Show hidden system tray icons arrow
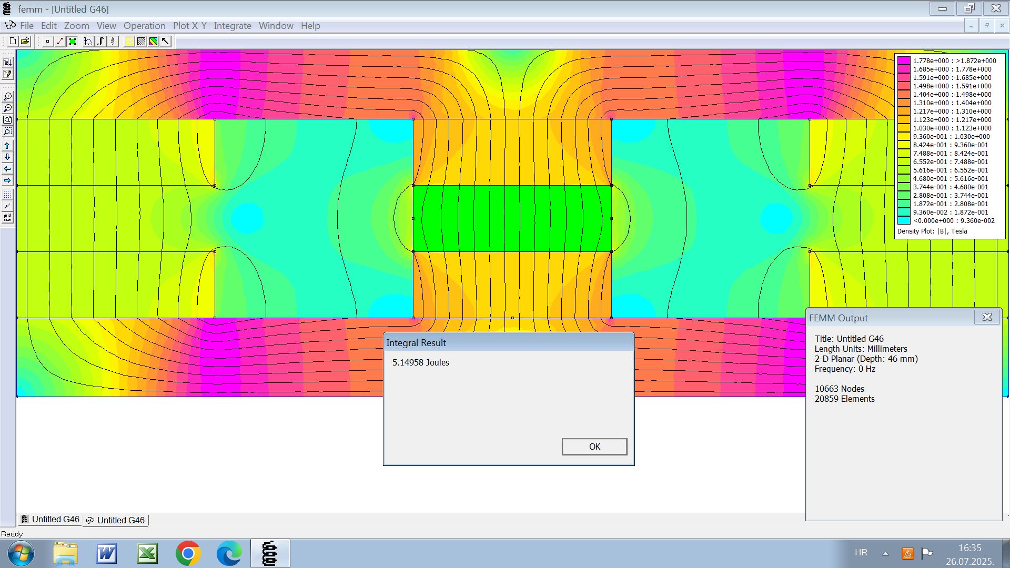This screenshot has width=1010, height=568. click(x=885, y=553)
